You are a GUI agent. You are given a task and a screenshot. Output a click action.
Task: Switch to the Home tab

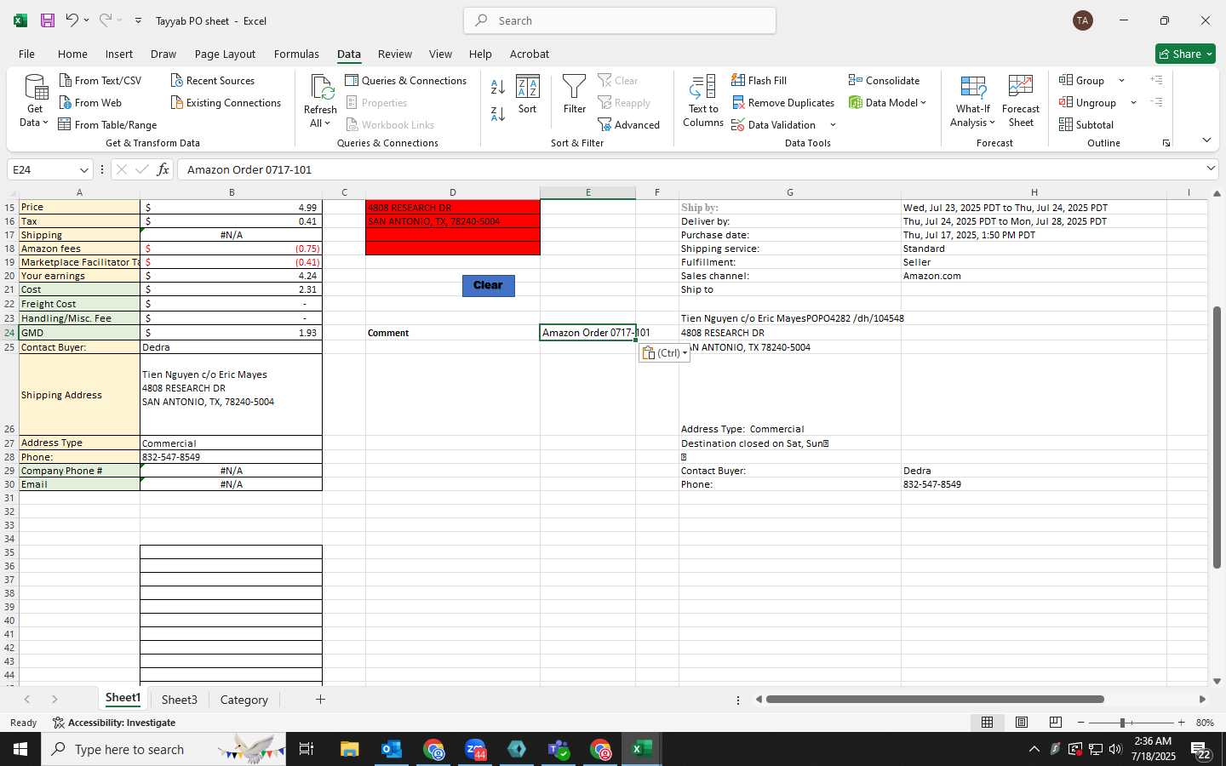pyautogui.click(x=72, y=54)
